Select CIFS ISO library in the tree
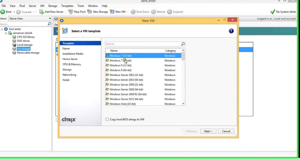This screenshot has height=159, width=300. tap(26, 37)
